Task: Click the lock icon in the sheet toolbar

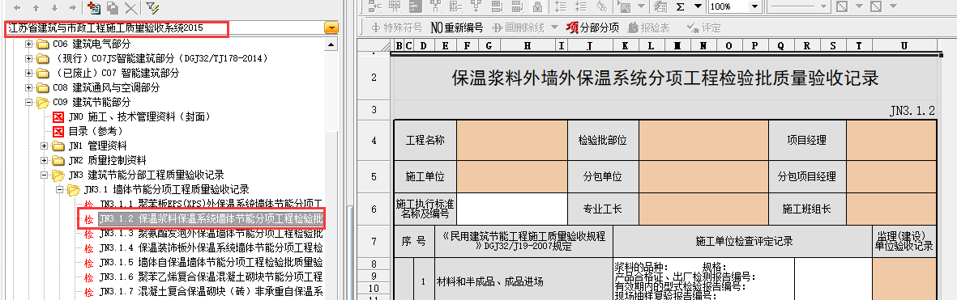Action: point(537,6)
